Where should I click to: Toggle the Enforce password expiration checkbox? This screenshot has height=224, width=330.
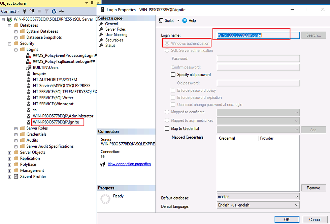(x=173, y=97)
